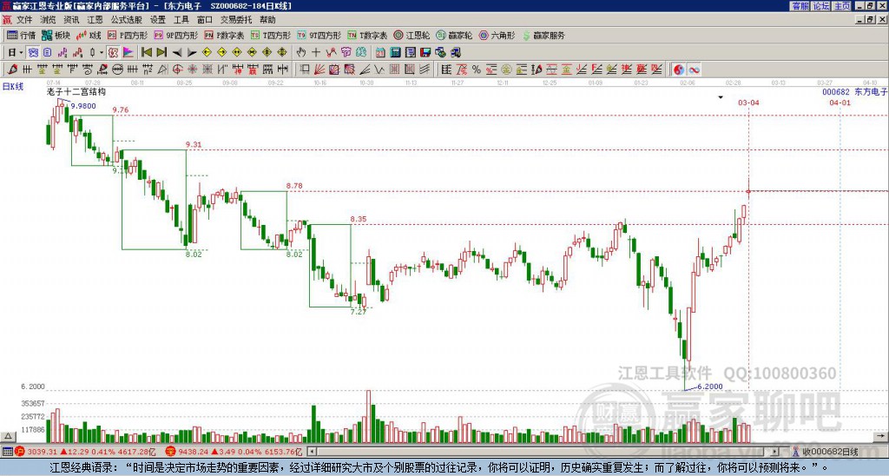Toggle the infinity symbol button

pos(694,69)
